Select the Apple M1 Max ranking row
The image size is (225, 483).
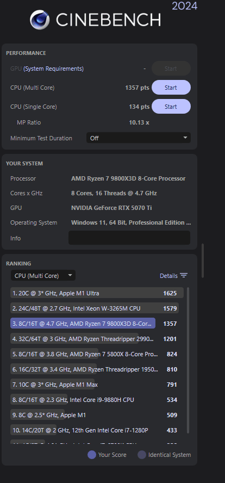[95, 385]
